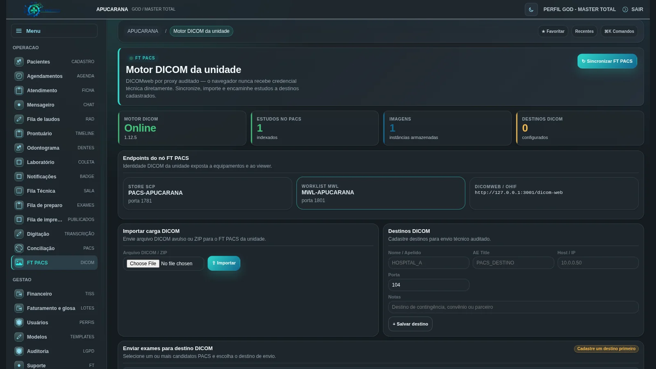Open the ⌘K Comandos palette
The image size is (656, 369).
619,31
